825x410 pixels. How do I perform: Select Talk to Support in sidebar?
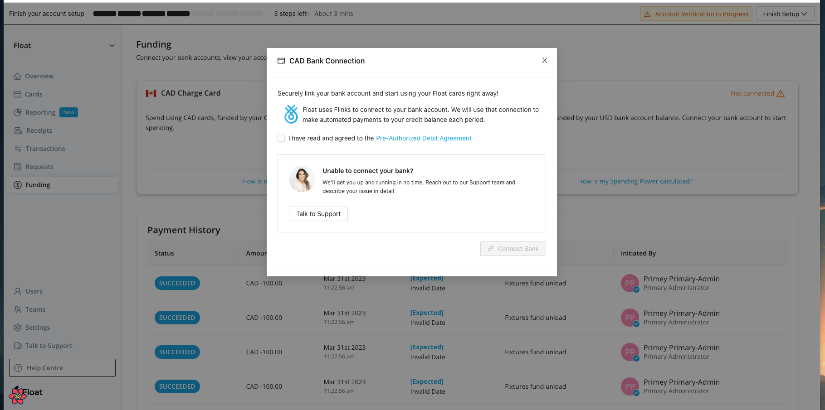[x=49, y=345]
